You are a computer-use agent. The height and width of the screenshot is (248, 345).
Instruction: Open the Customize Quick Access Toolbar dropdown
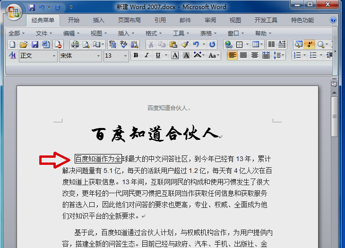pyautogui.click(x=71, y=8)
